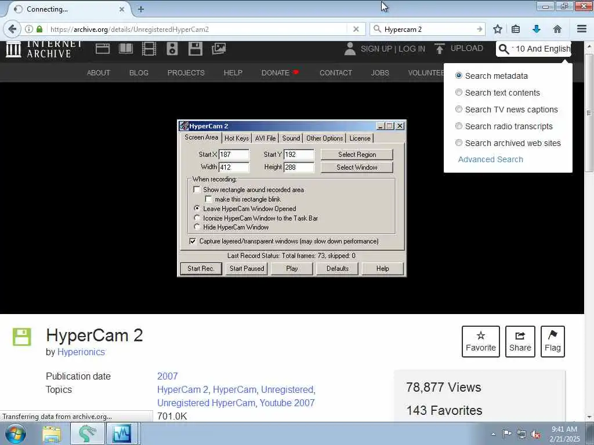Click the green padlock security icon
Image resolution: width=594 pixels, height=445 pixels.
click(x=39, y=29)
